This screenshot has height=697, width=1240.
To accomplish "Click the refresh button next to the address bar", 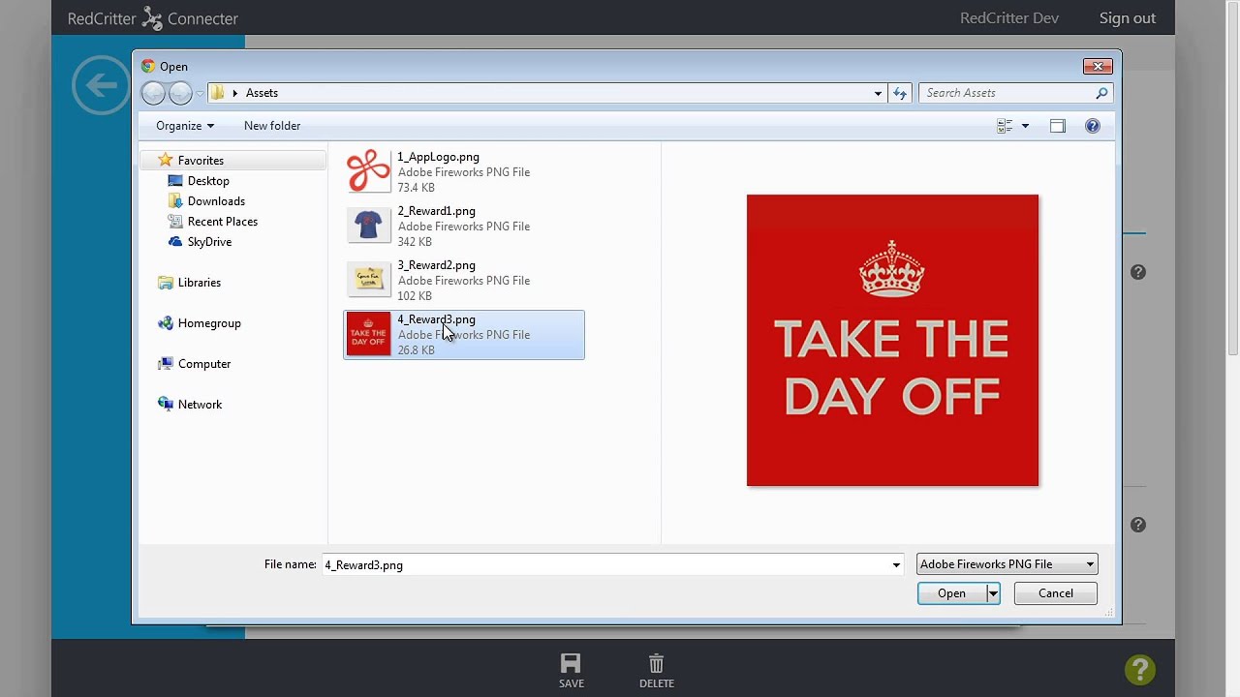I will tap(900, 93).
